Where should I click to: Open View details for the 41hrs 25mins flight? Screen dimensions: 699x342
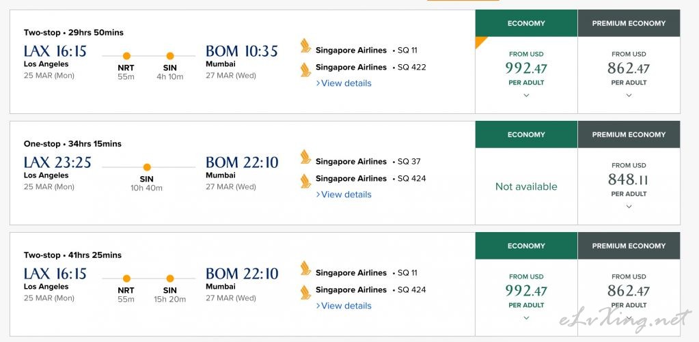(344, 306)
